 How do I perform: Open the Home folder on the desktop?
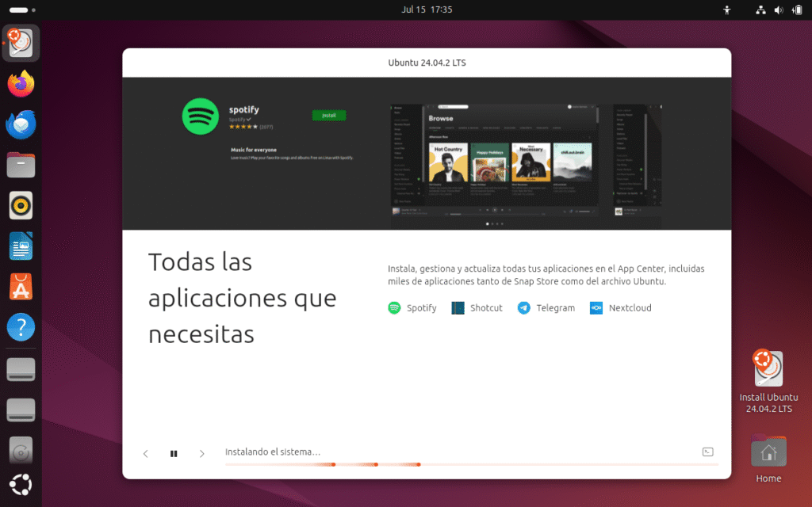pyautogui.click(x=768, y=459)
